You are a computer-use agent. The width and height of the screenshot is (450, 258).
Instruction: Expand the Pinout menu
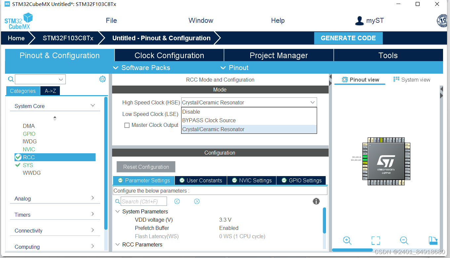coord(234,68)
